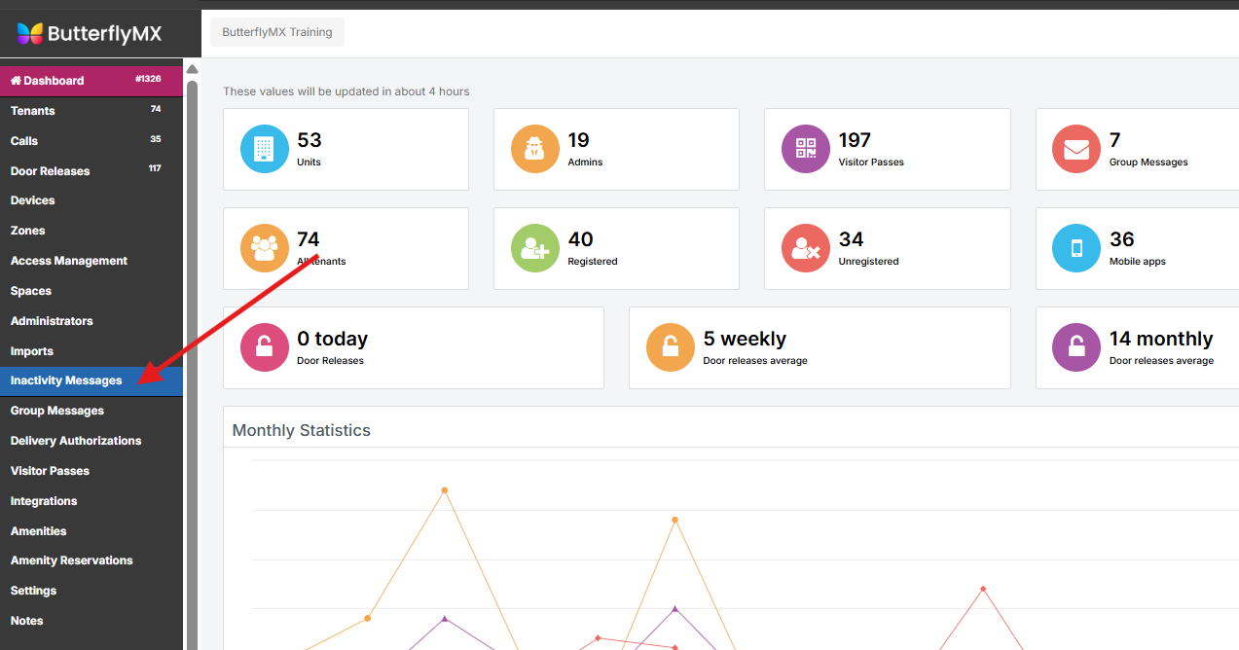This screenshot has width=1239, height=650.
Task: Click the ButterflyMX Training button
Action: (x=277, y=32)
